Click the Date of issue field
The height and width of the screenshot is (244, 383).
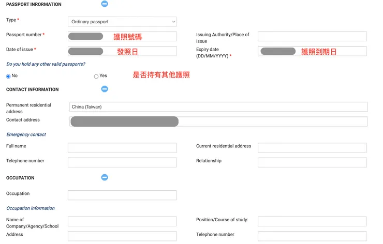click(122, 51)
